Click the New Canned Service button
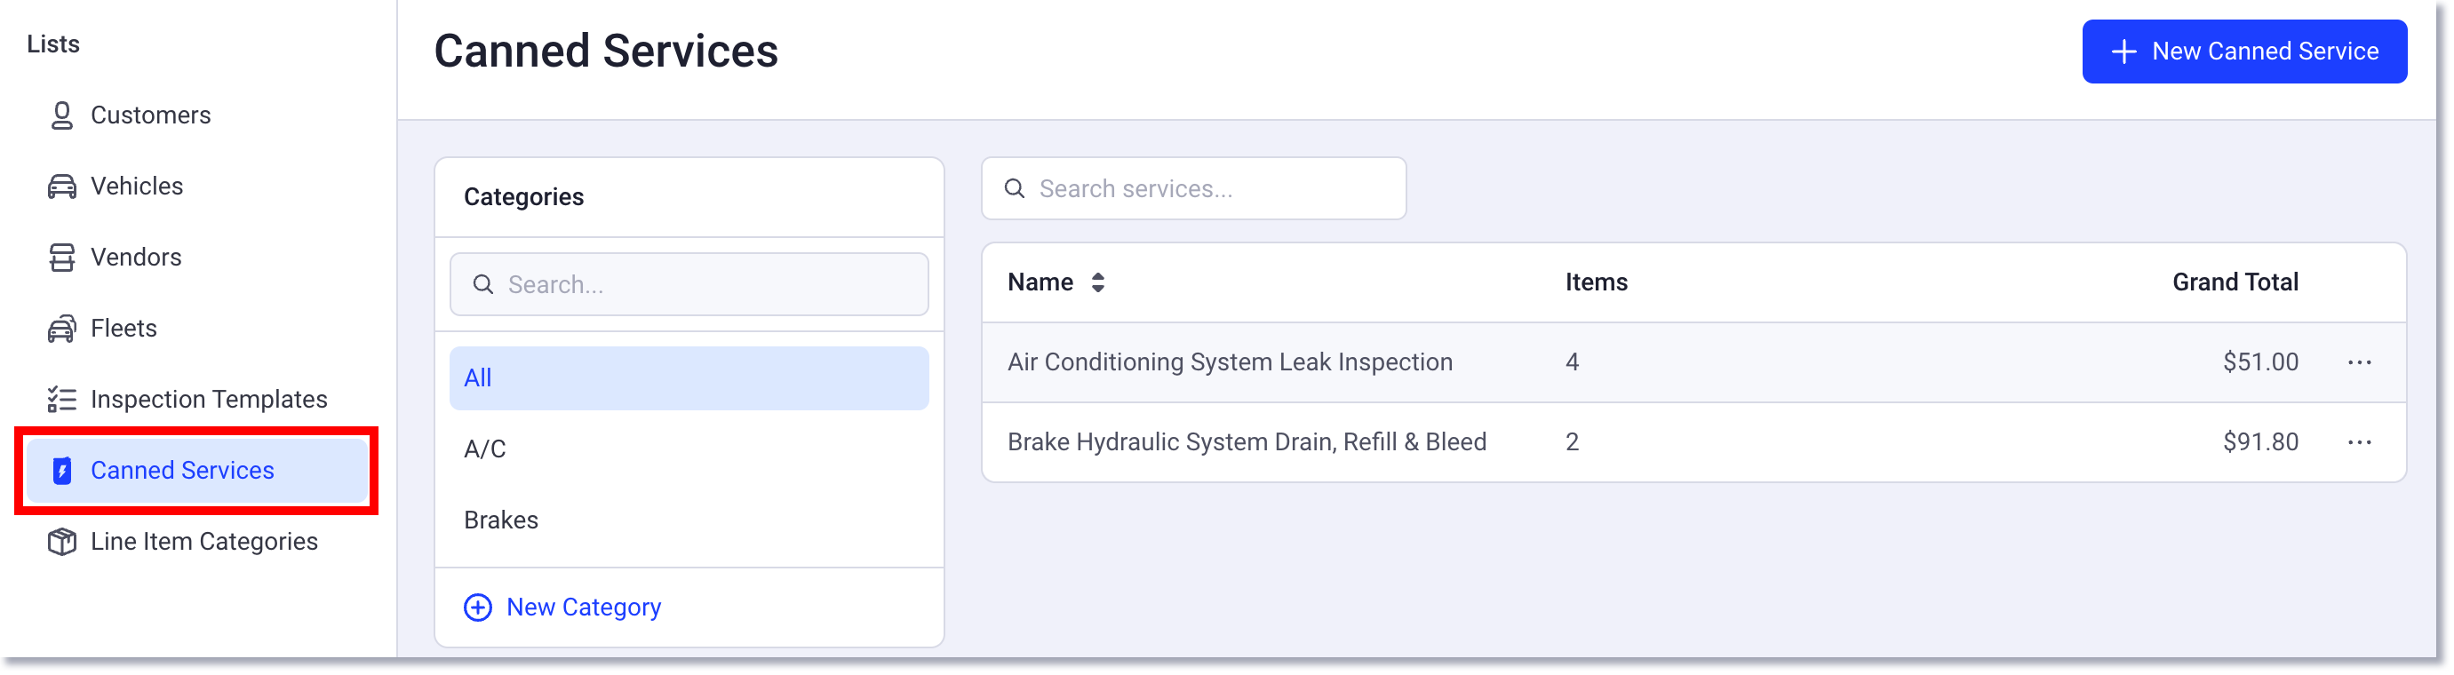2454x675 pixels. (x=2243, y=51)
